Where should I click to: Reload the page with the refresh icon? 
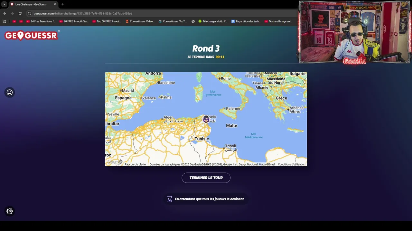[20, 13]
